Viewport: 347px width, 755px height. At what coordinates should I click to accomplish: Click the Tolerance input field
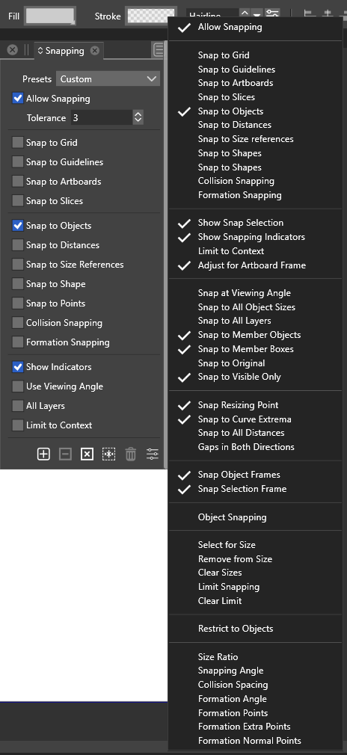(x=102, y=117)
